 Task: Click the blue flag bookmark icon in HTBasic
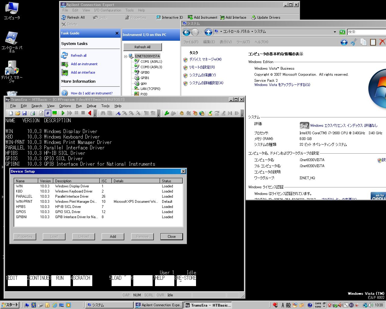118,113
